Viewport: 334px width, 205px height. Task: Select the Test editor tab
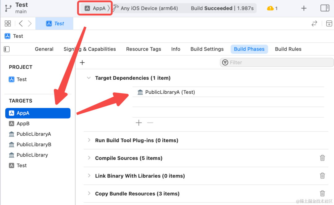pyautogui.click(x=54, y=23)
